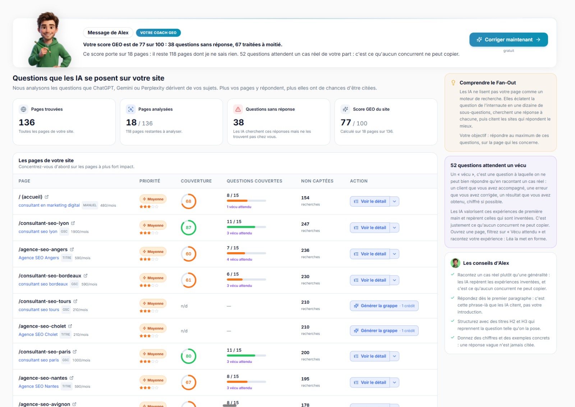Open external link icon for /agence-seo-avignon
This screenshot has width=575, height=407.
click(74, 404)
